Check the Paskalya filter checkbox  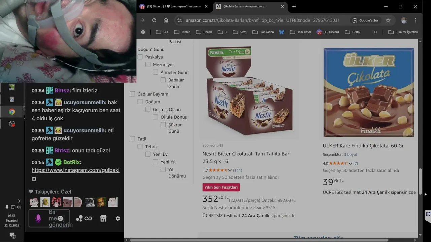click(140, 57)
